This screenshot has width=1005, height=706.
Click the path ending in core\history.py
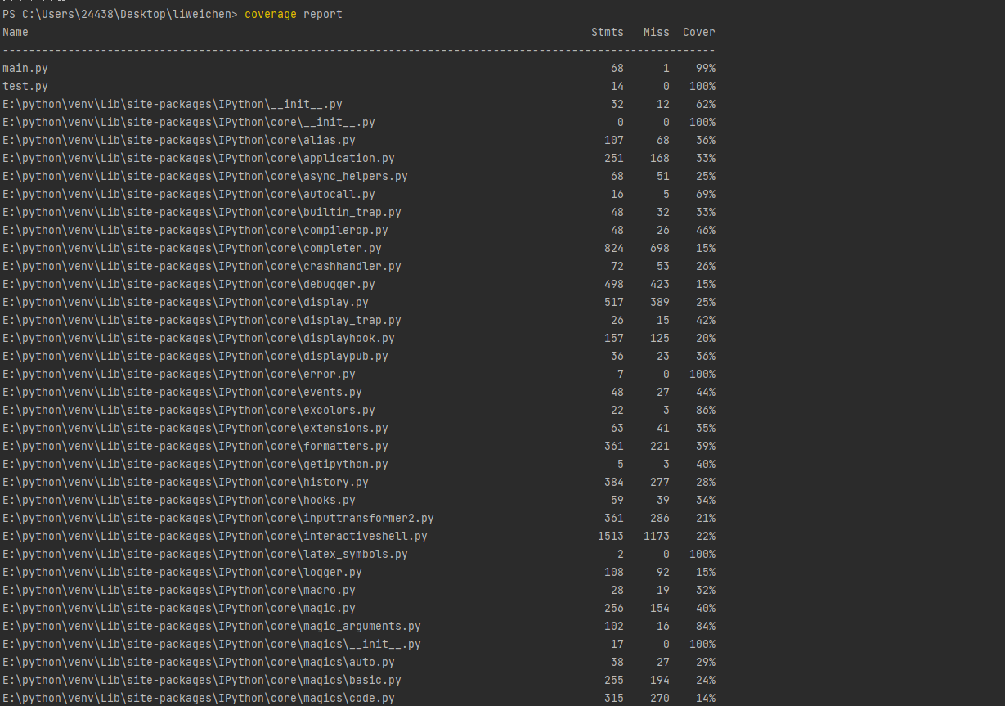(186, 483)
